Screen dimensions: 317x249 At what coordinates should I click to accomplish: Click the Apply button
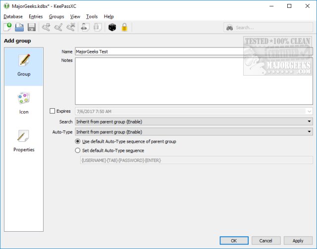298,241
